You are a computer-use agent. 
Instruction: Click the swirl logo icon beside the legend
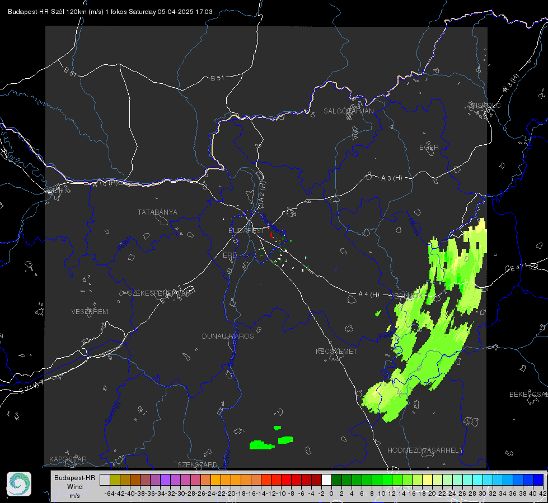[19, 484]
